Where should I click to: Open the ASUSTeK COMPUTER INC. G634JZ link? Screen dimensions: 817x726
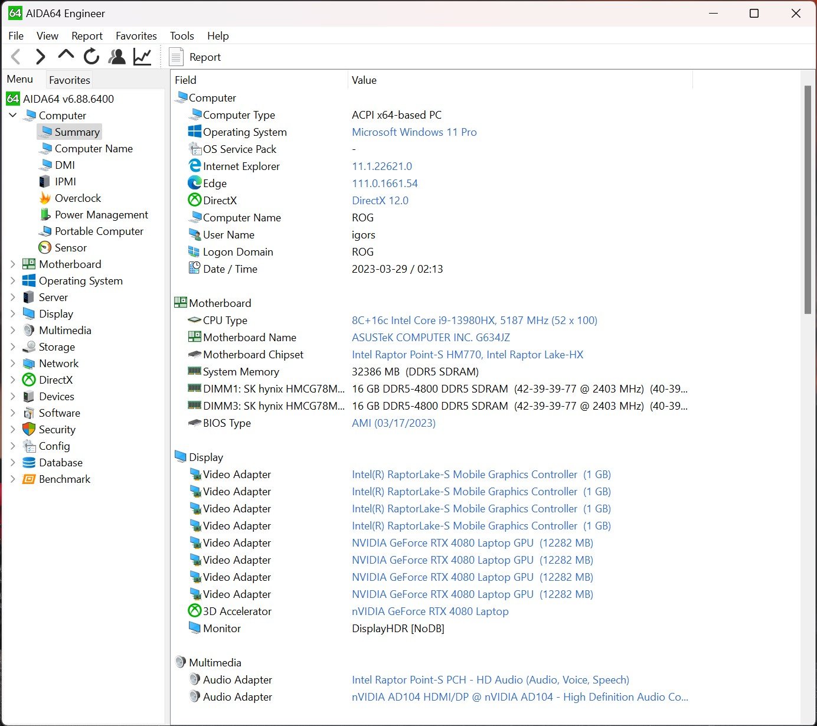click(431, 337)
